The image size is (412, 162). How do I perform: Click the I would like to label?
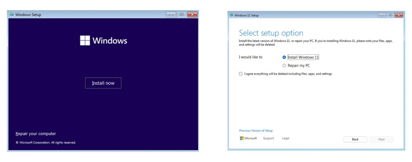[x=251, y=57]
